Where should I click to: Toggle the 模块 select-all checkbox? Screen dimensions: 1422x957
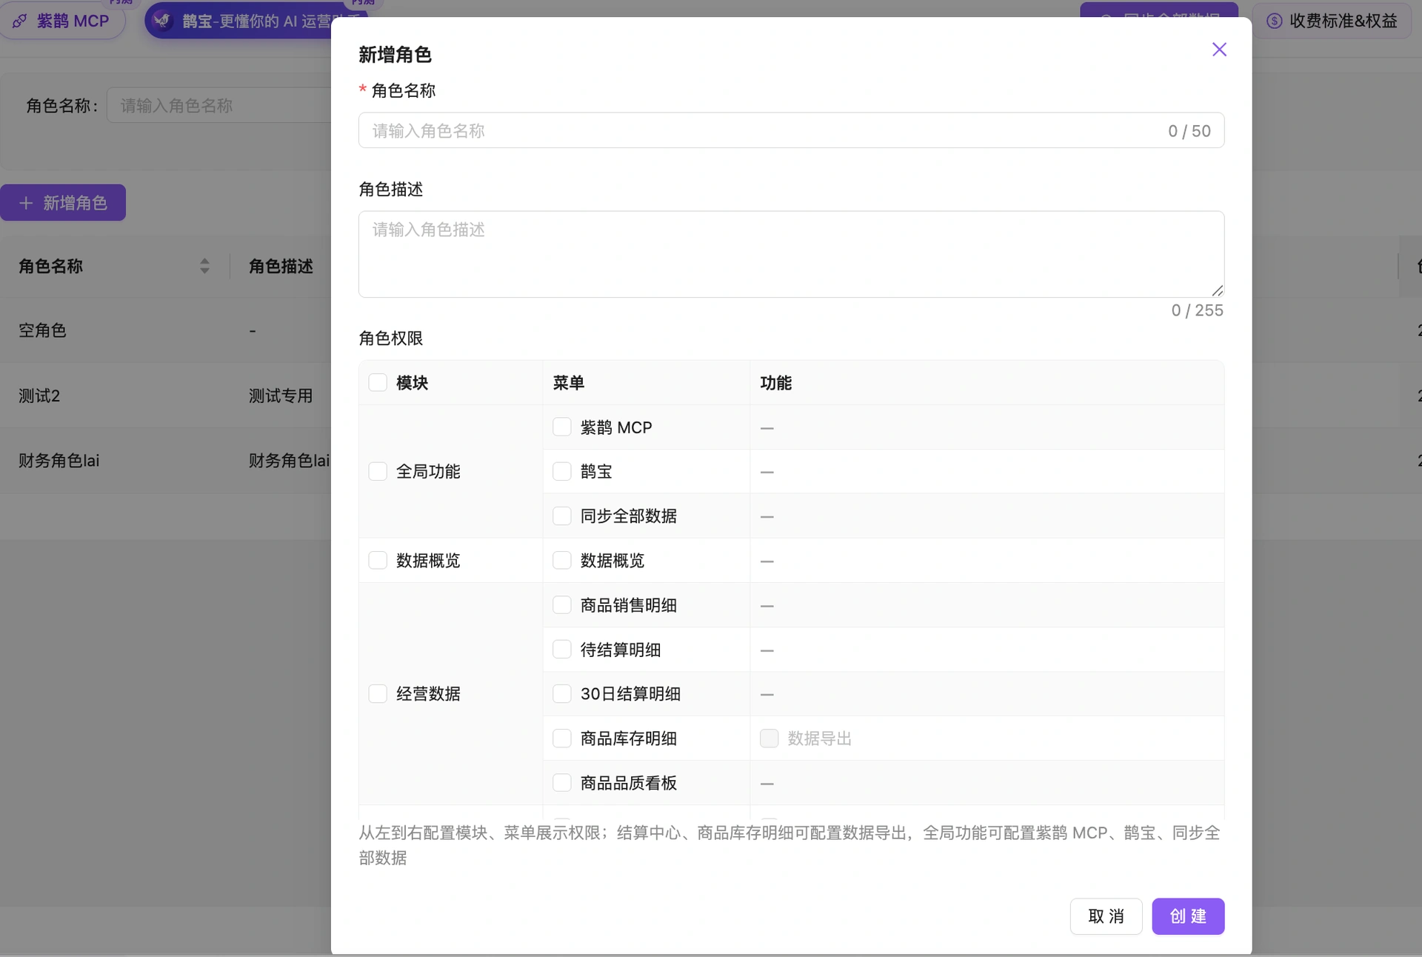click(x=378, y=382)
